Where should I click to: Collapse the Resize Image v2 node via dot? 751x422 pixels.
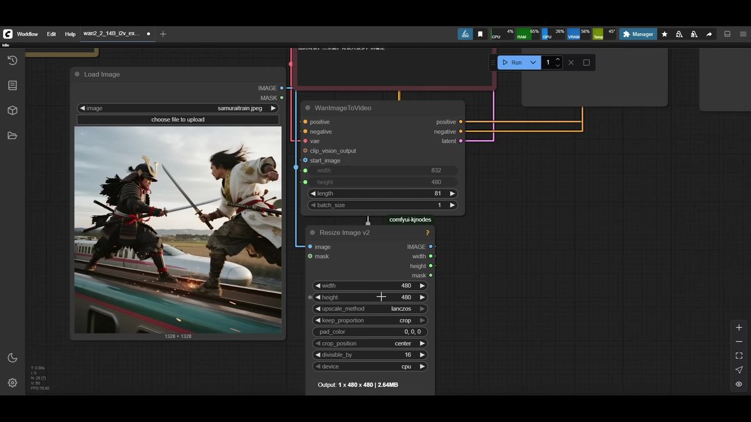[312, 233]
